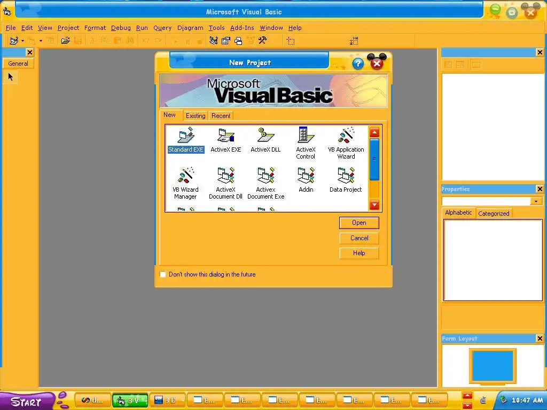
Task: Choose the ActiveX Document Dll project
Action: [x=226, y=183]
